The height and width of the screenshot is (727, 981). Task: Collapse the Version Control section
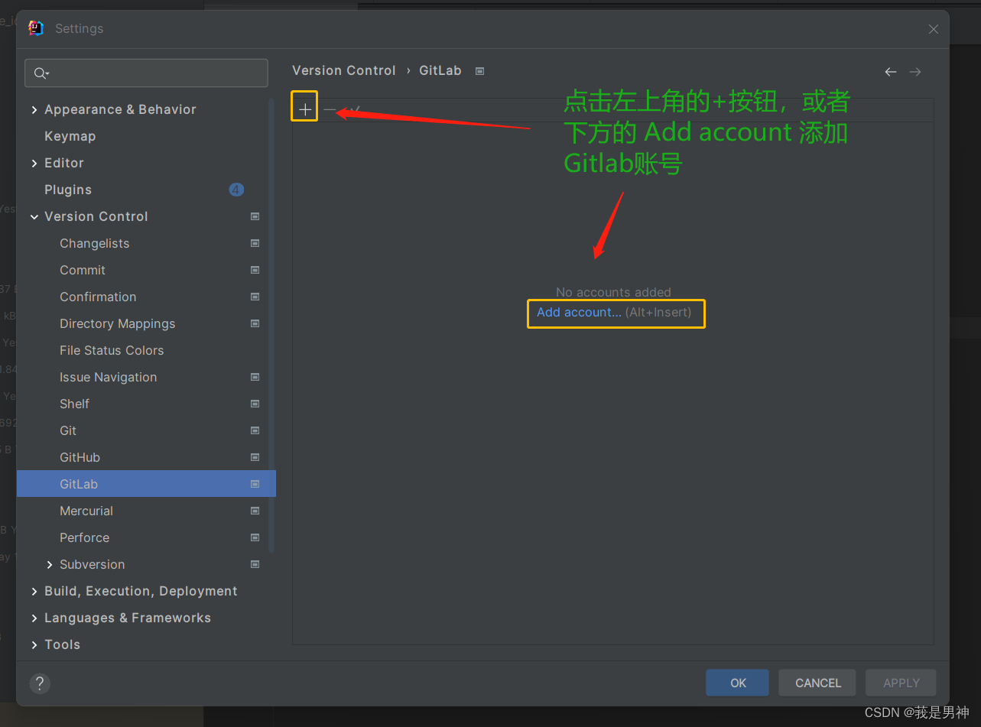point(34,217)
